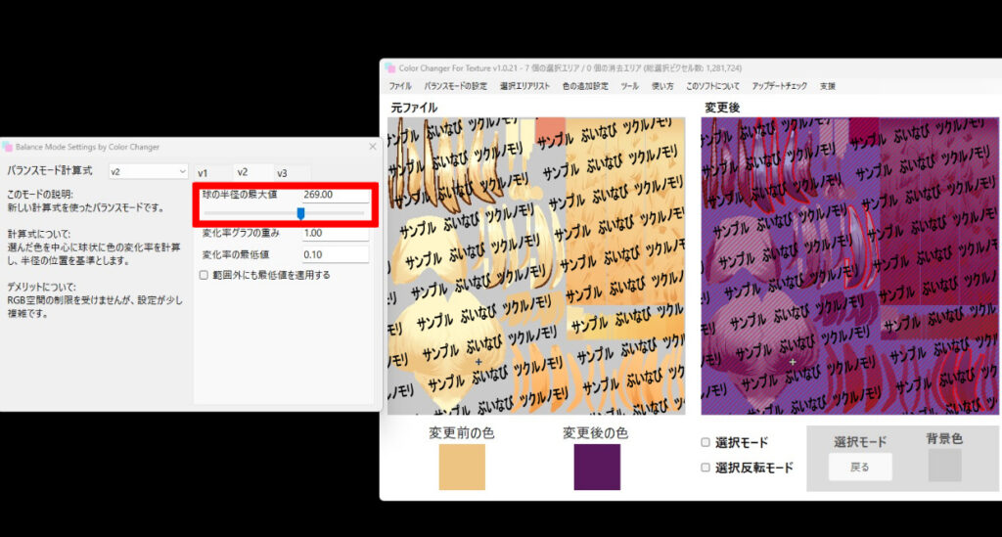
Task: Click the Color Changer For Texture app icon
Action: (x=389, y=68)
